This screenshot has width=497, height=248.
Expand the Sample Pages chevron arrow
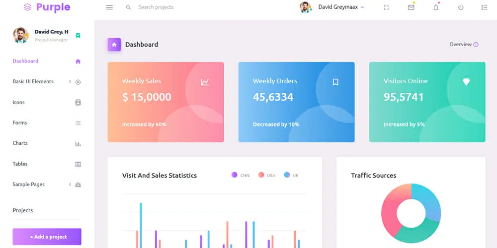(x=70, y=185)
